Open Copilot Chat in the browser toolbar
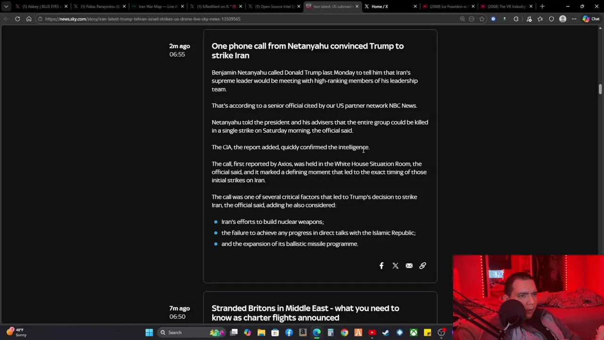Screen dimensions: 604x340 [591, 19]
